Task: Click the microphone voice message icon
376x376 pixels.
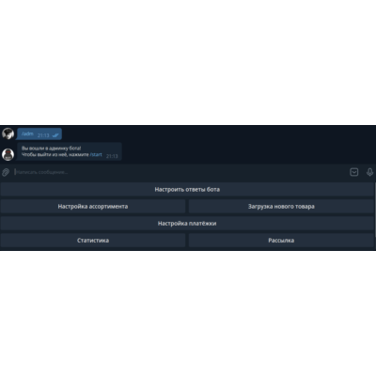Action: [x=369, y=172]
